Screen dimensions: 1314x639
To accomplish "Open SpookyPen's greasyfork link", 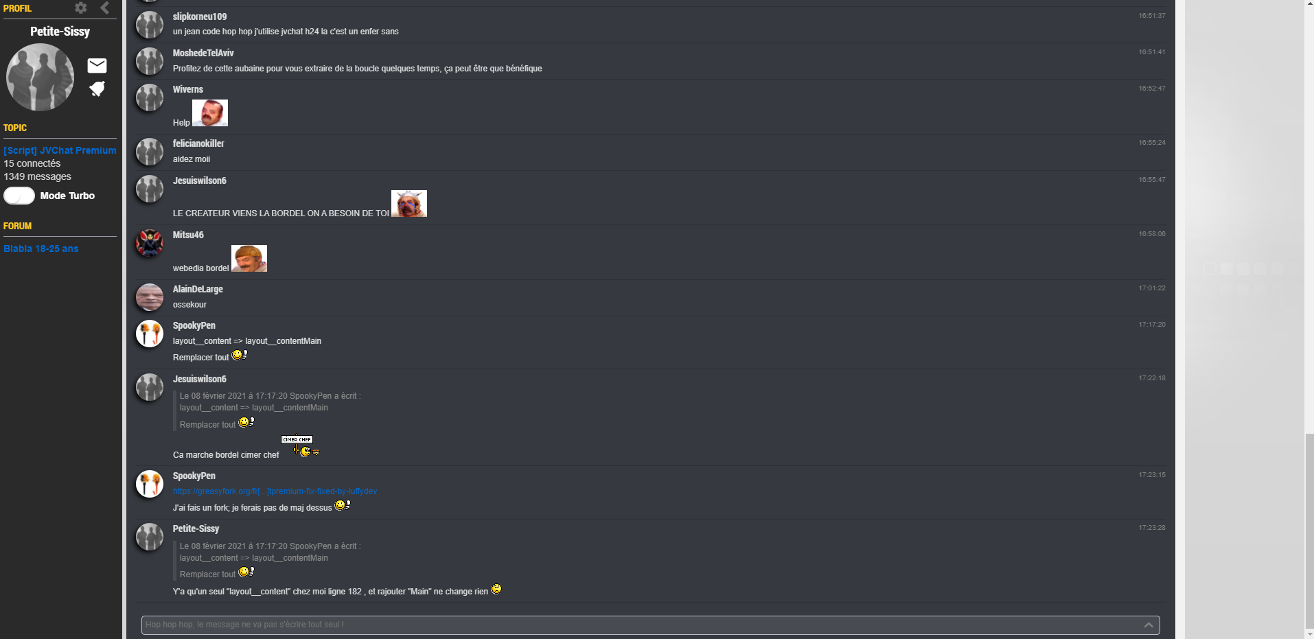I will pos(275,491).
